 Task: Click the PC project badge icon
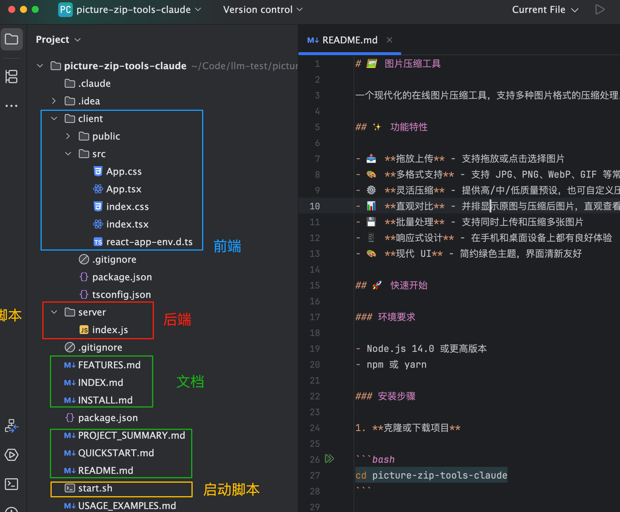tap(65, 10)
